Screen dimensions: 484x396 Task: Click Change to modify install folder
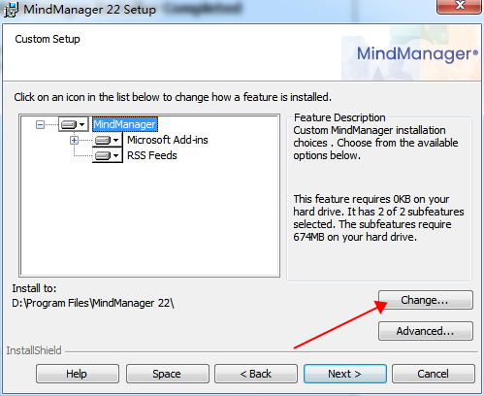426,300
